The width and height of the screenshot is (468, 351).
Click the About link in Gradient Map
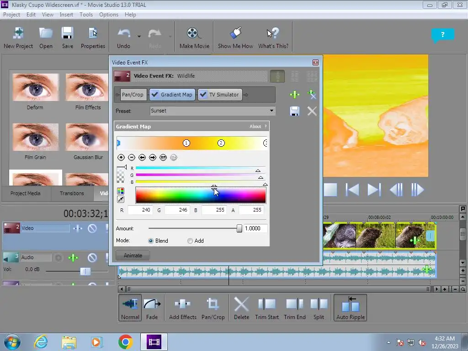tap(255, 127)
